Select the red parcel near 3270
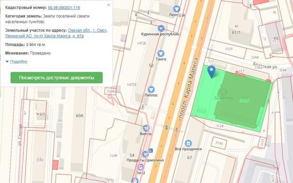Image resolution: width=293 pixels, height=183 pixels. click(x=56, y=165)
